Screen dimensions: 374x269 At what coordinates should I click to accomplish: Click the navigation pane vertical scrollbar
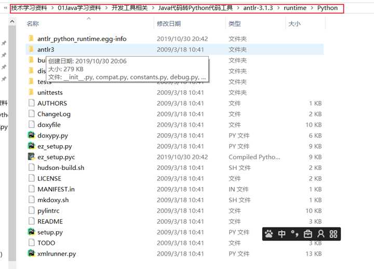click(x=12, y=143)
